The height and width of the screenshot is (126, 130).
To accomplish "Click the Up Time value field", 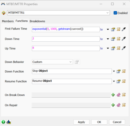I will 66,48.
